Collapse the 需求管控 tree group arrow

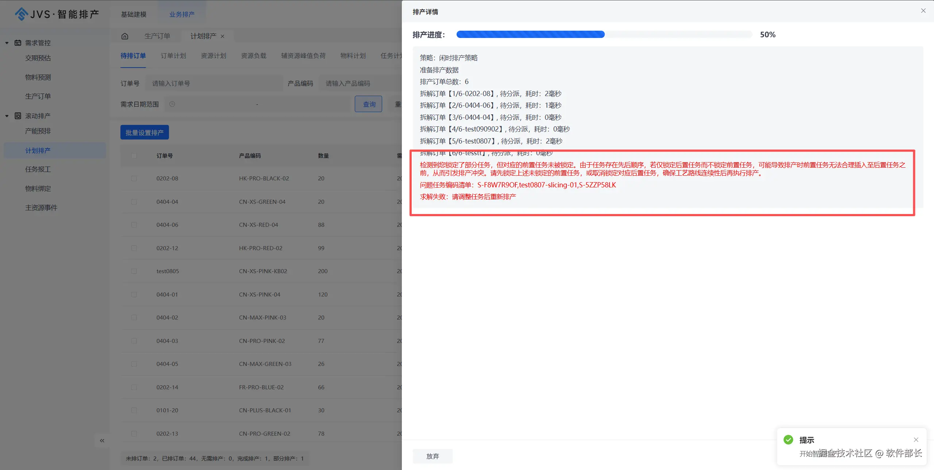click(x=7, y=43)
